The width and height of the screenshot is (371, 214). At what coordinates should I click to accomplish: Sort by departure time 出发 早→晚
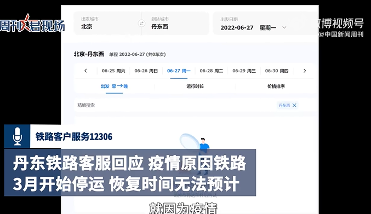click(114, 86)
